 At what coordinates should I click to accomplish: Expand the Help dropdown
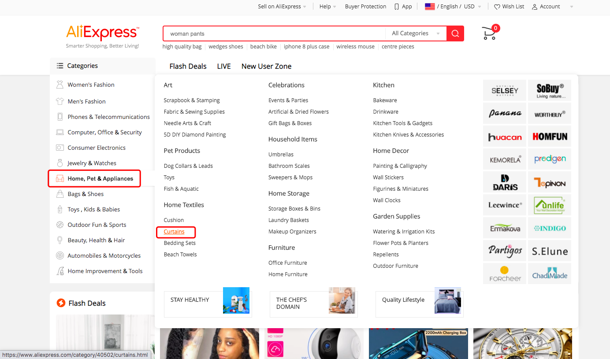coord(327,6)
